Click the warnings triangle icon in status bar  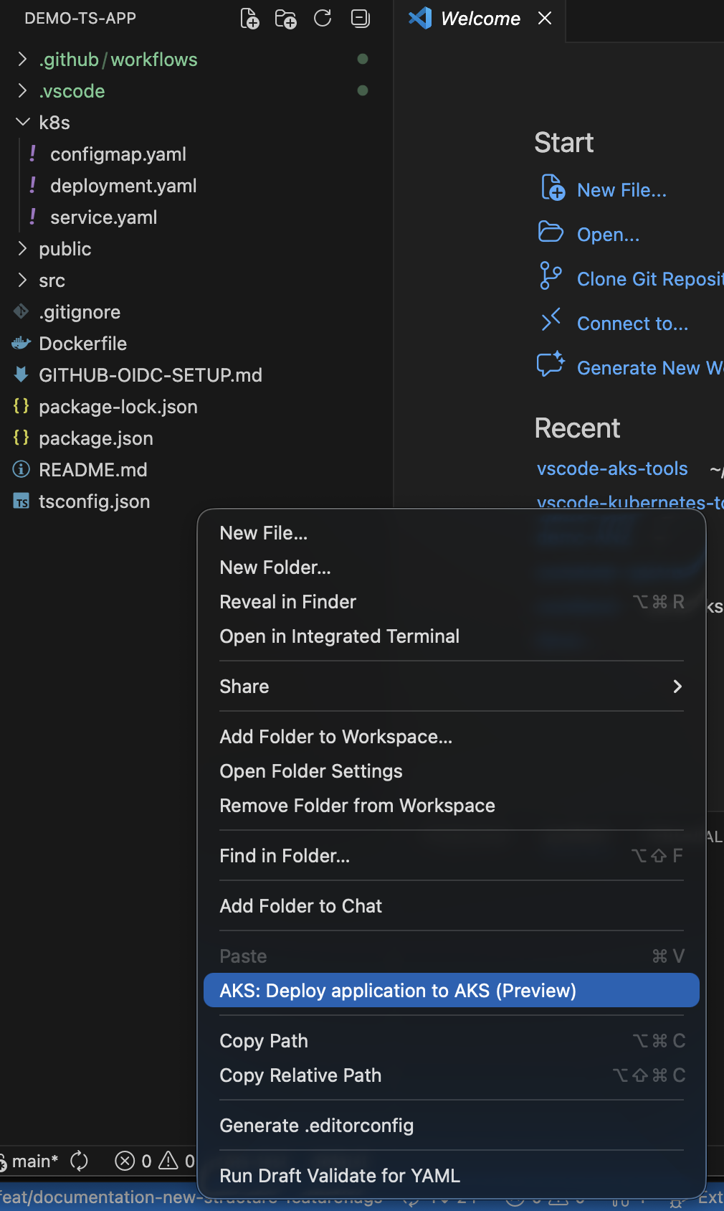168,1161
